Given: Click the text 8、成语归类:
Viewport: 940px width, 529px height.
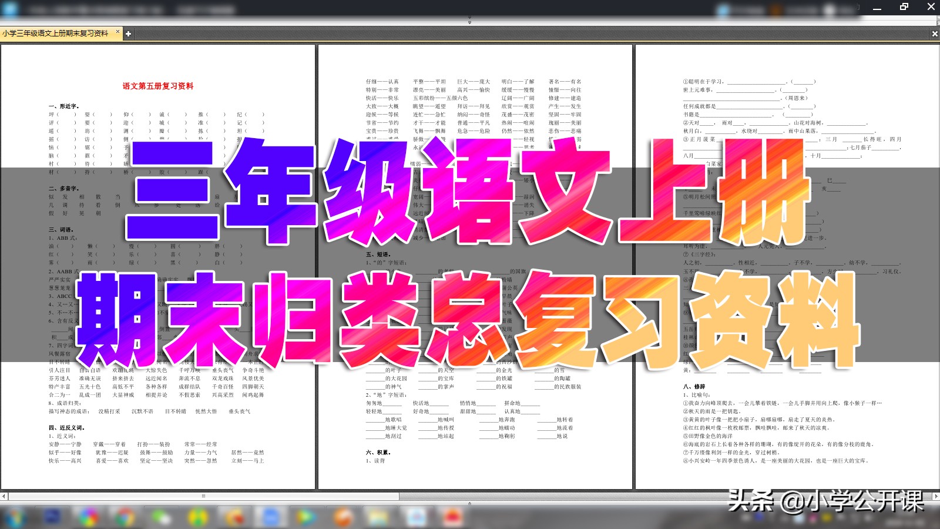Looking at the screenshot, I should pos(65,403).
